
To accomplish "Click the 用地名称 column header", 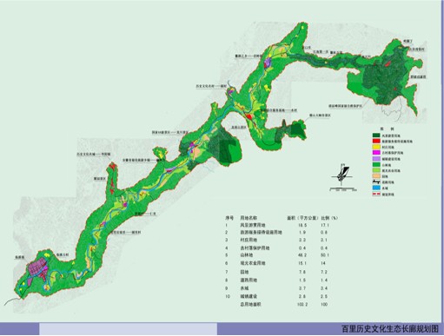I will click(249, 218).
